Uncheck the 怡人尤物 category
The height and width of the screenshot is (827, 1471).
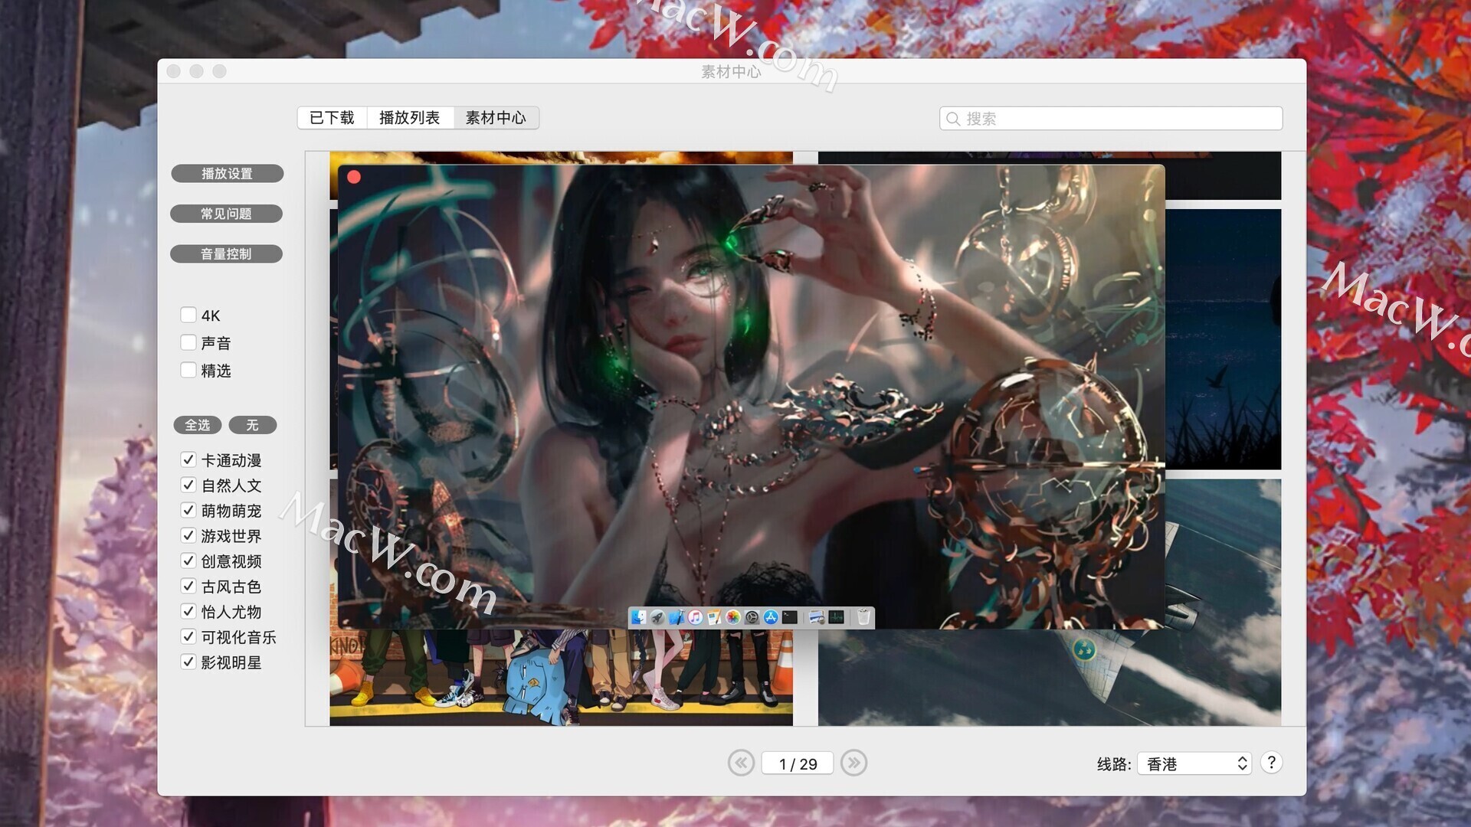click(188, 611)
